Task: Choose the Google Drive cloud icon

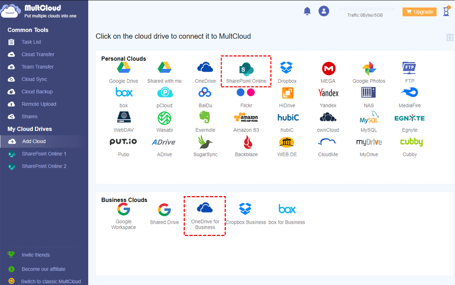Action: point(124,68)
